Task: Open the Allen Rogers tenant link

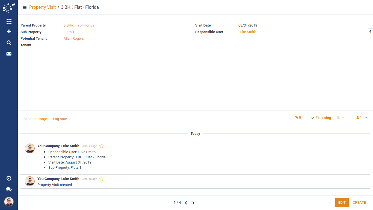Action: (74, 39)
